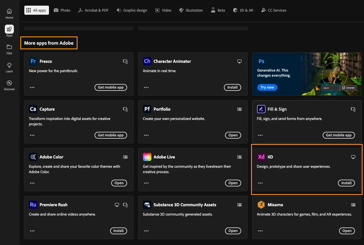Click the XD app icon
364x245 pixels.
tap(261, 157)
